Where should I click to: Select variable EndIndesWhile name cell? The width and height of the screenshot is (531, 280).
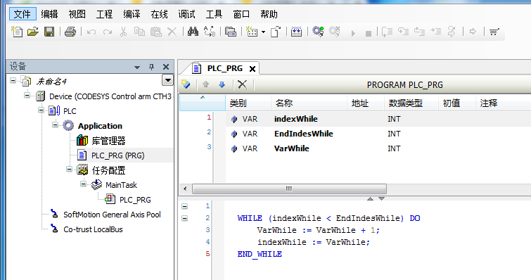tap(303, 134)
